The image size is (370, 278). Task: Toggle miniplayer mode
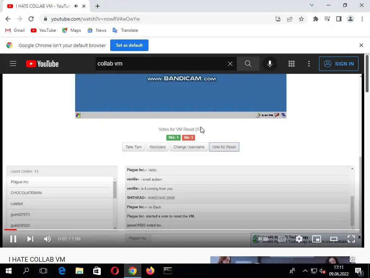pyautogui.click(x=317, y=239)
